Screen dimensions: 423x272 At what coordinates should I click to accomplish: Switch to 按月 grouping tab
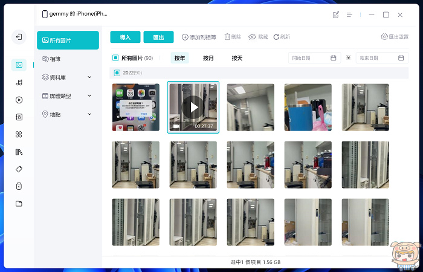tap(208, 58)
